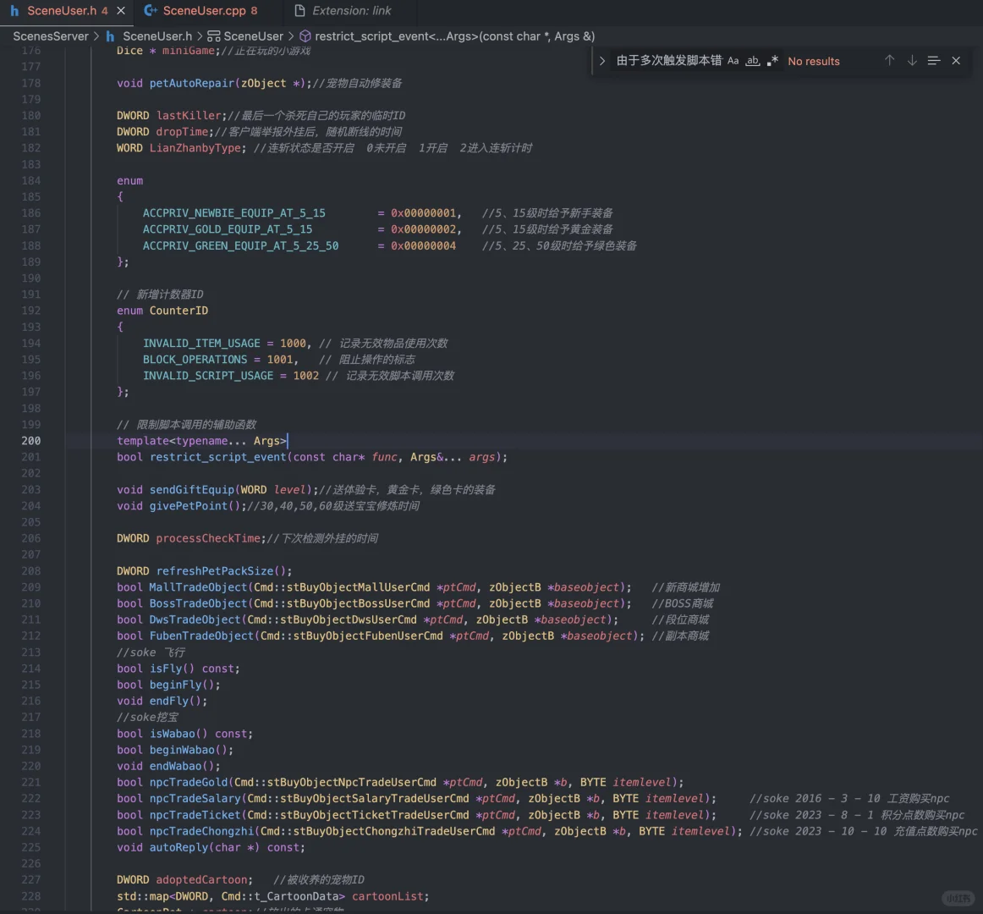This screenshot has height=914, width=983.
Task: Close the SceneUser.h tab
Action: 121,11
